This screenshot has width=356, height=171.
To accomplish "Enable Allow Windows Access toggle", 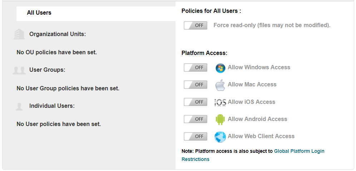I will [x=196, y=67].
